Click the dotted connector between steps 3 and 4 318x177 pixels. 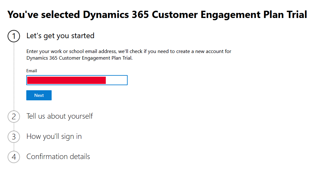(x=14, y=147)
